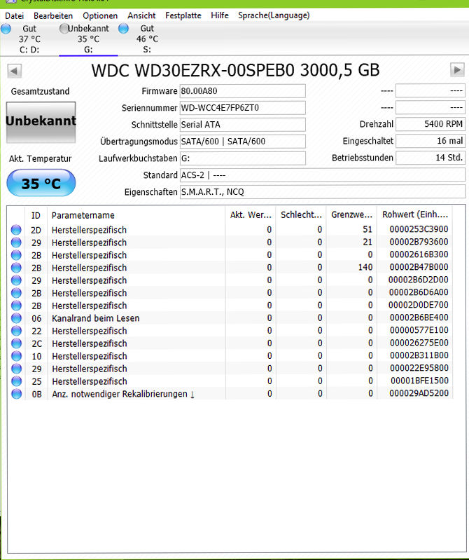Open the Ansicht menu
Image resolution: width=469 pixels, height=560 pixels.
pos(141,15)
